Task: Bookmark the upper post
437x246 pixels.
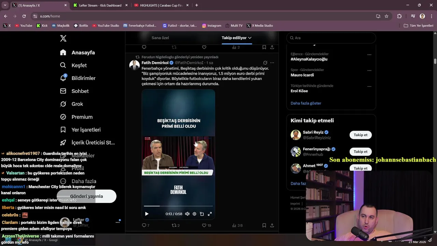Action: pos(264,47)
